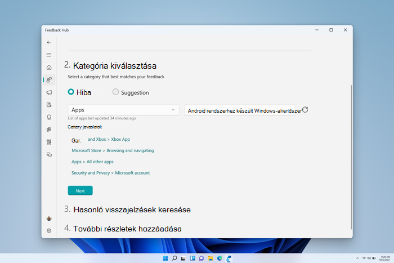Viewport: 394px width, 263px height.
Task: Open the taskbar clock and date
Action: [384, 258]
